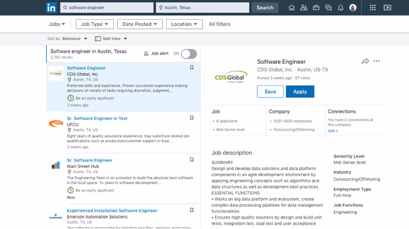This screenshot has width=409, height=229.
Task: Open the profile avatar menu
Action: click(x=353, y=8)
